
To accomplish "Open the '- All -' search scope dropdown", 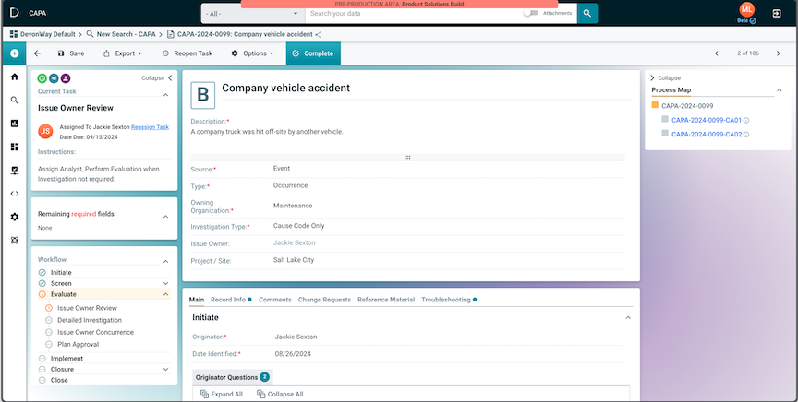I will [253, 14].
